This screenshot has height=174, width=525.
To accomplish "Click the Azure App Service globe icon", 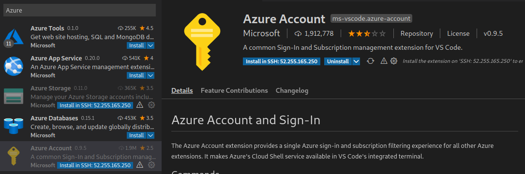I will click(x=14, y=66).
